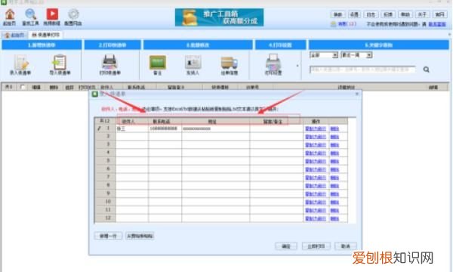Viewport: 453px width, 272px height.
Task: Select row header number 12 in dialog
Action: (x=106, y=218)
